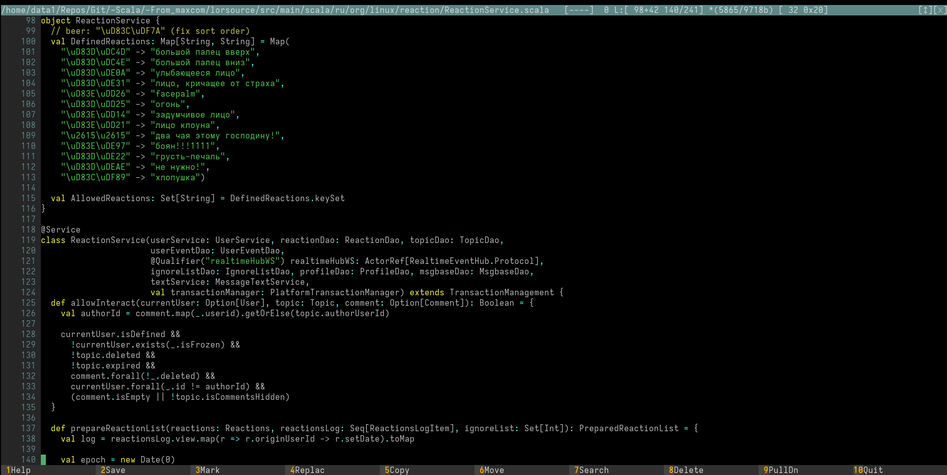Click the [----] file status flags indicator

[x=579, y=10]
